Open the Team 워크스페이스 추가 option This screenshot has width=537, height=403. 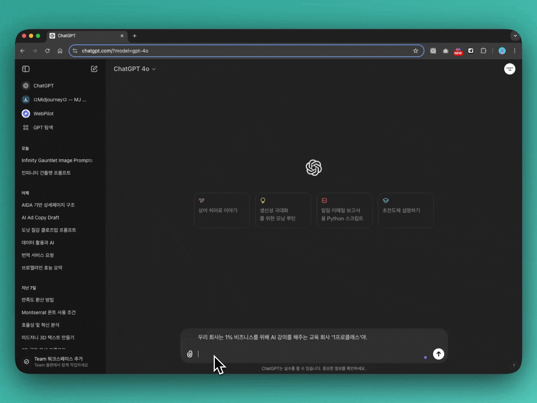tap(60, 362)
